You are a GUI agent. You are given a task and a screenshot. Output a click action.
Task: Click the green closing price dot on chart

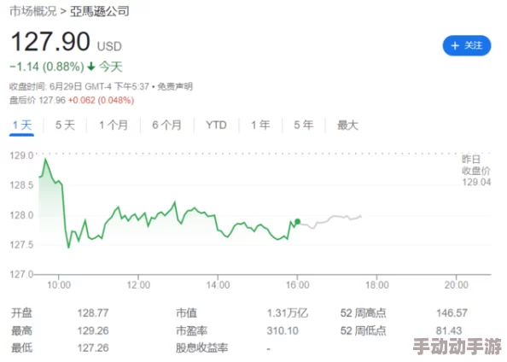pos(298,222)
